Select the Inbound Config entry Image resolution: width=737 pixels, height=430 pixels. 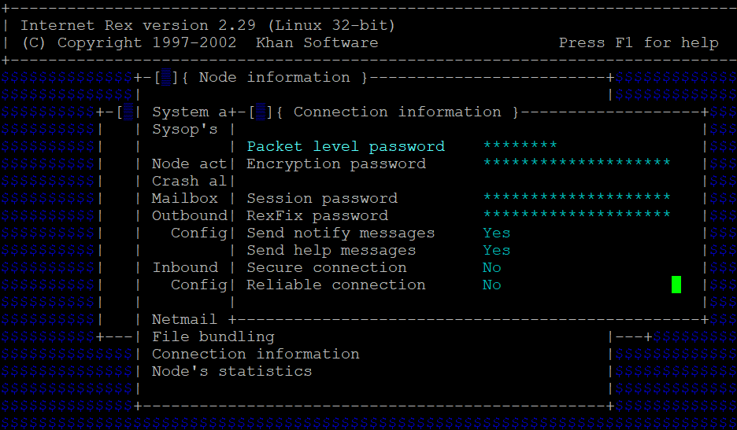click(190, 276)
